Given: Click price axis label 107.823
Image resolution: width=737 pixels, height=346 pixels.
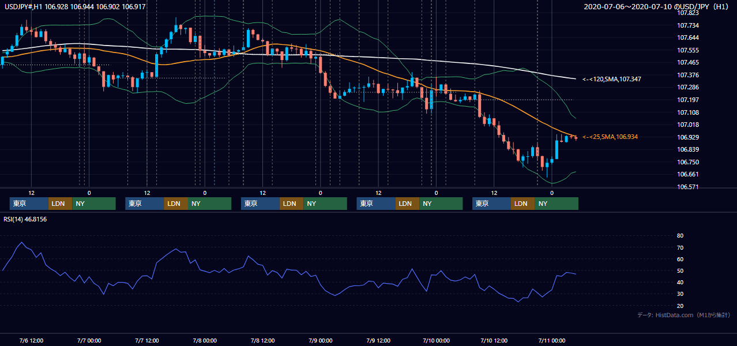Looking at the screenshot, I should [x=688, y=13].
